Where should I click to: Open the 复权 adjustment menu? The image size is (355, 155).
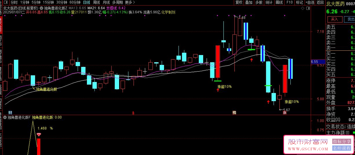coord(239,2)
